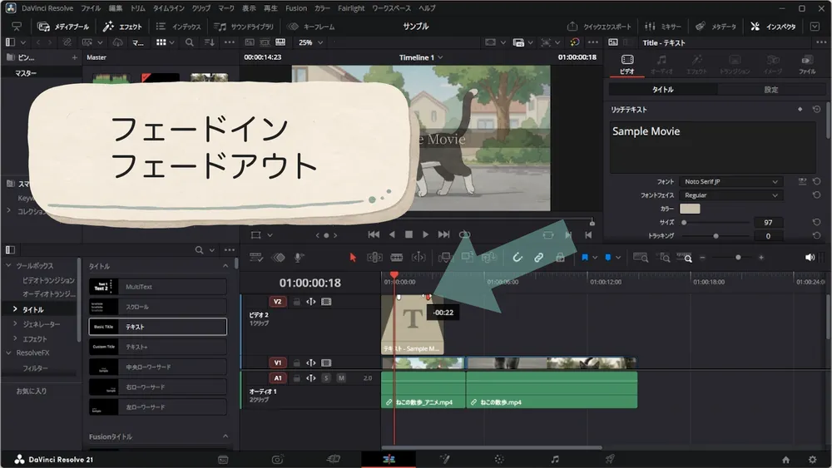
Task: Open the ワークスペース menu
Action: [x=391, y=8]
